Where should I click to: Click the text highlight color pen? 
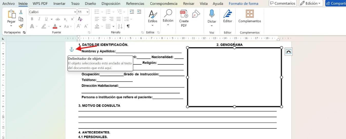pos(44,26)
